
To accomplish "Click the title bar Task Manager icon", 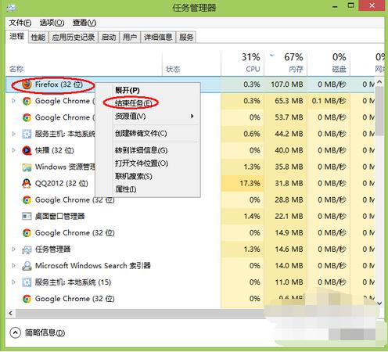I will [x=11, y=8].
